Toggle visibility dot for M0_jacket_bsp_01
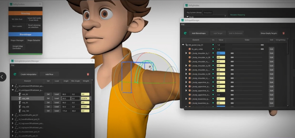 pyautogui.click(x=213, y=45)
